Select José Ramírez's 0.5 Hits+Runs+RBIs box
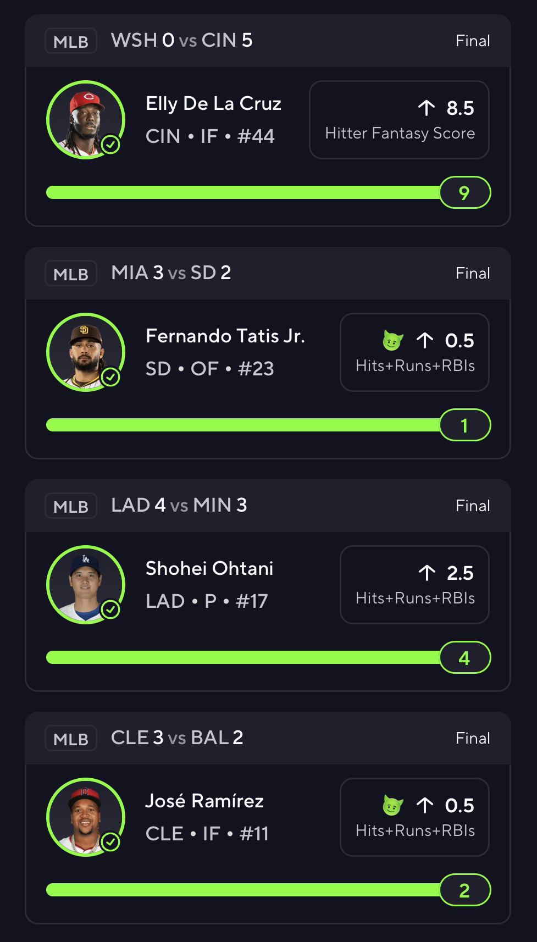The height and width of the screenshot is (942, 537). click(414, 817)
